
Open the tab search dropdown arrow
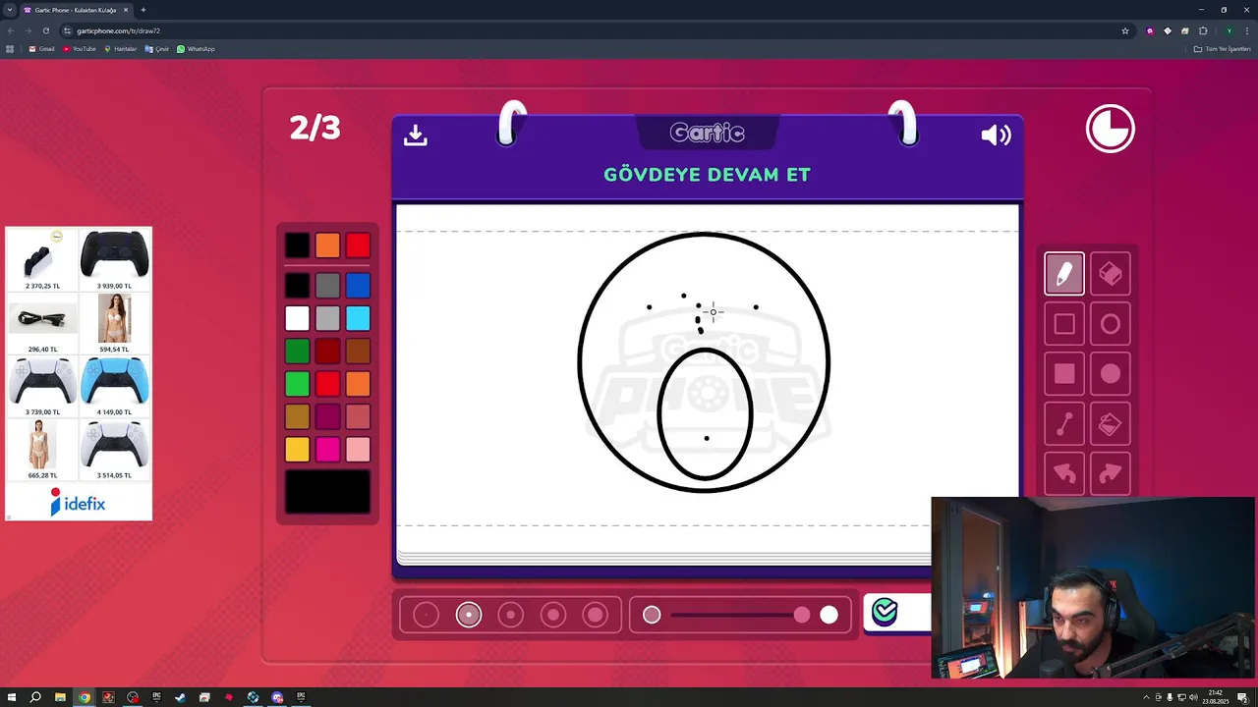[9, 10]
